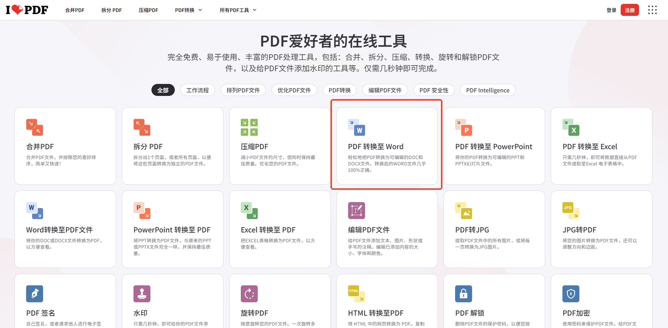Click the PowerPoint 转换至 PDF icon

click(141, 210)
